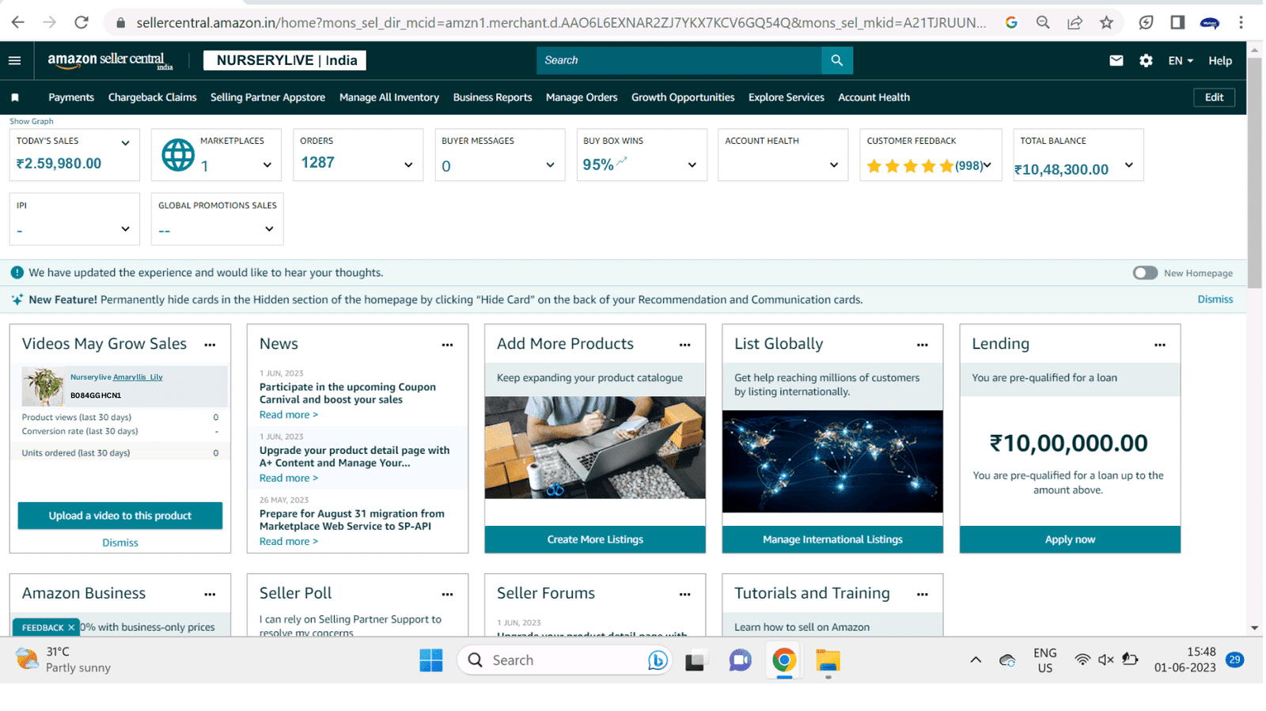Open the Payments menu item
This screenshot has height=711, width=1266.
coord(71,97)
